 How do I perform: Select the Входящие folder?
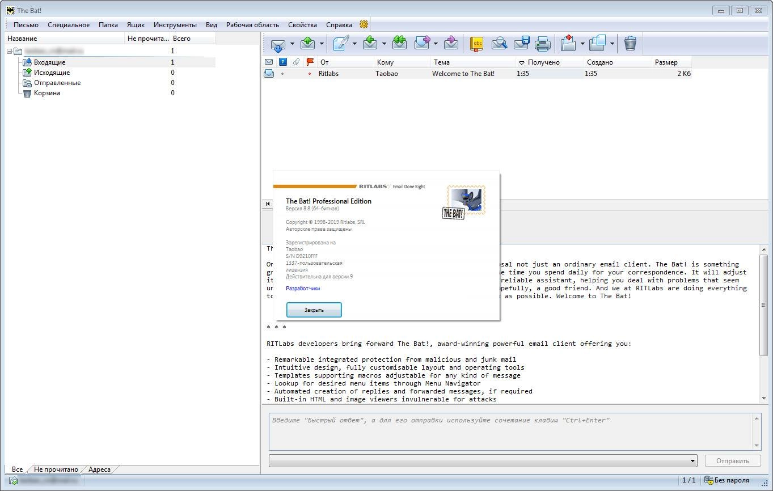click(49, 62)
